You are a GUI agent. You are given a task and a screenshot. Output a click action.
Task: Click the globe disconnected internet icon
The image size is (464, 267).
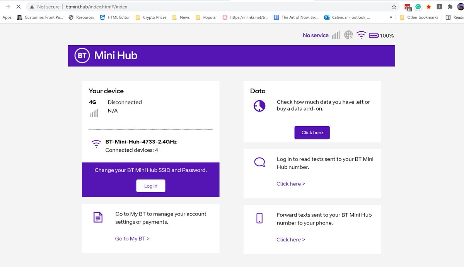pyautogui.click(x=348, y=35)
